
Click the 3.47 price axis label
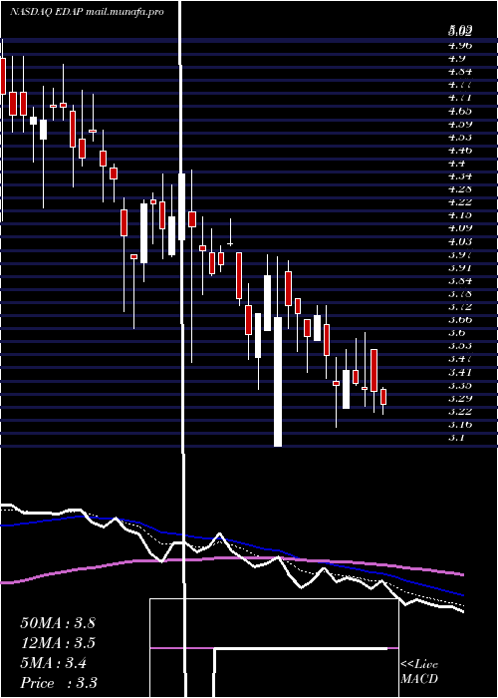[x=460, y=358]
